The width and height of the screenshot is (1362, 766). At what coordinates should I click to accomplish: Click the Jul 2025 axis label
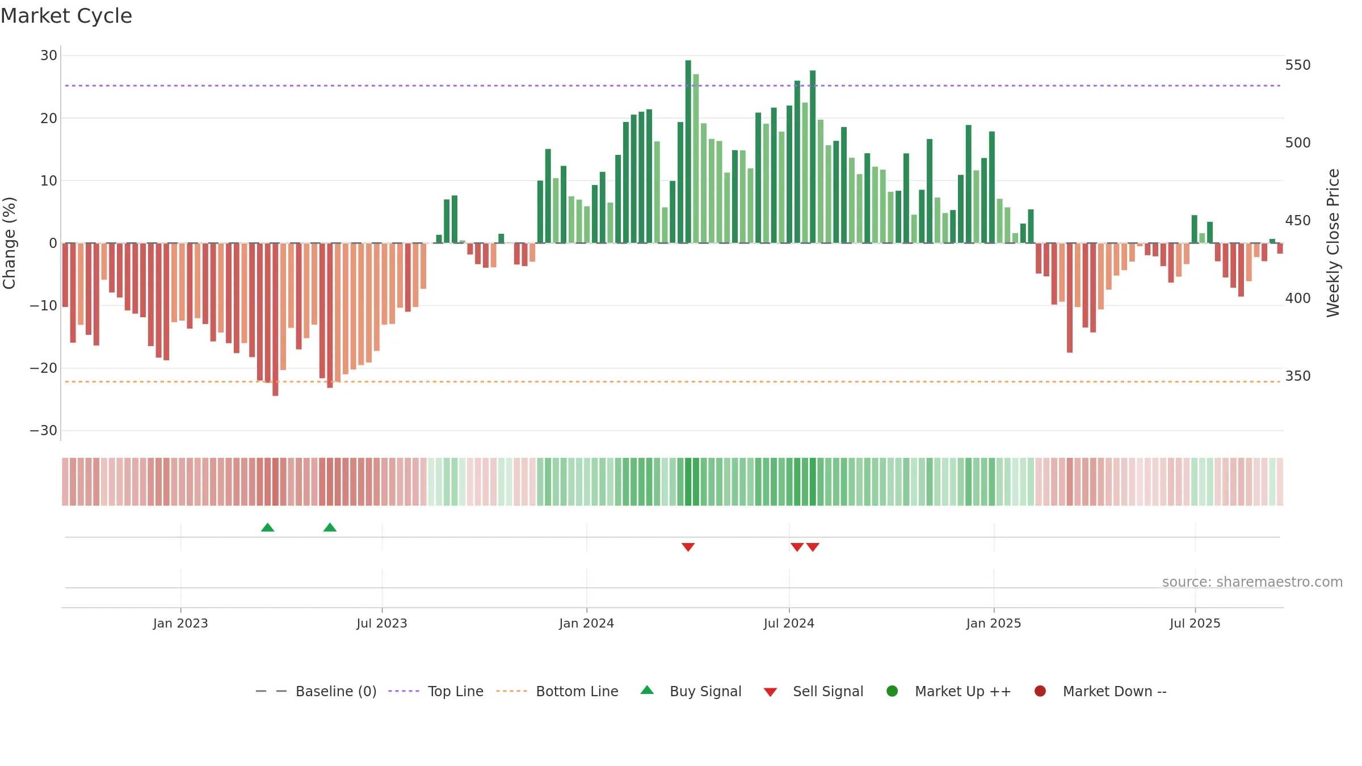coord(1195,623)
